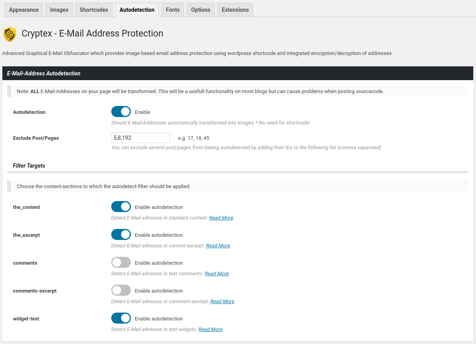Screen dimensions: 476x344
Task: Click the Cryptex - E-Mail Address Protection title
Action: click(92, 34)
